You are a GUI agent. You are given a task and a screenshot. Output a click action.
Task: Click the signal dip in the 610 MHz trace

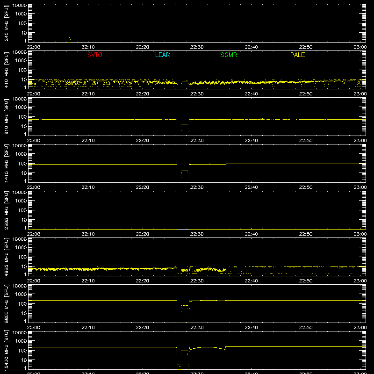click(183, 126)
